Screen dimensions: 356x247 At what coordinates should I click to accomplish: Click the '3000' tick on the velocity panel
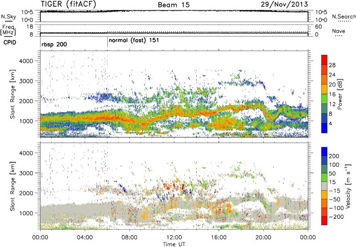point(26,173)
